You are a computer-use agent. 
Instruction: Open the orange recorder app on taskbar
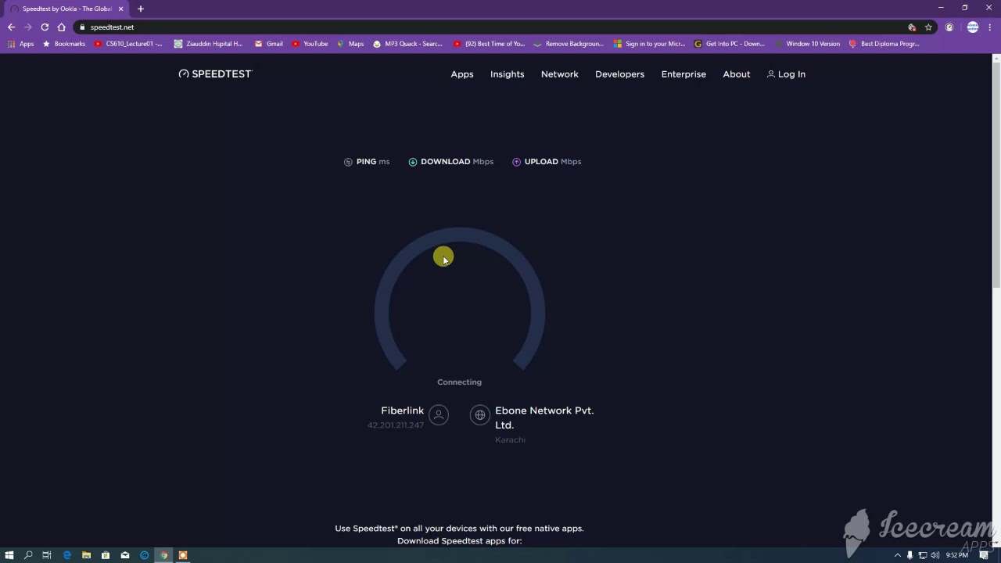(183, 555)
